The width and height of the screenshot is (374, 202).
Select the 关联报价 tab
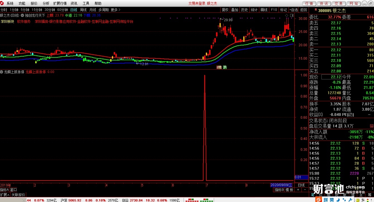tap(18, 195)
